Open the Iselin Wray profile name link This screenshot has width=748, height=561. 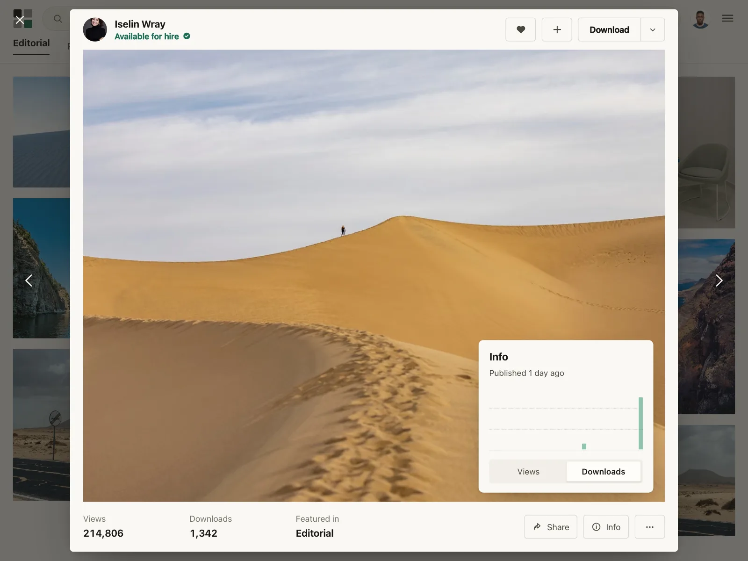[140, 24]
